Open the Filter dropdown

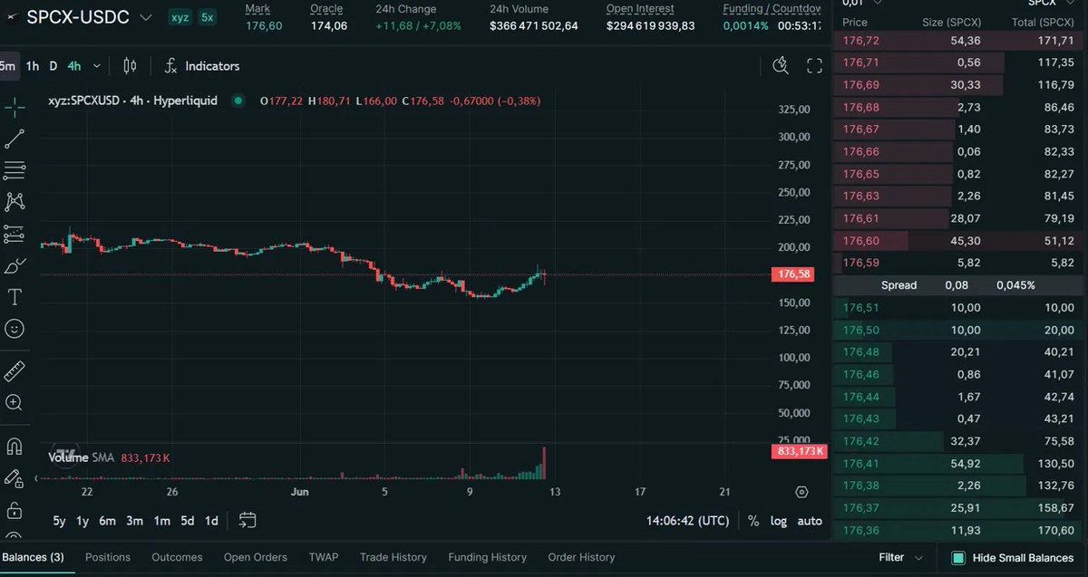pyautogui.click(x=900, y=557)
